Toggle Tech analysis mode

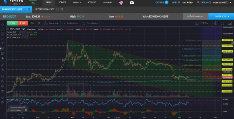coord(195,16)
